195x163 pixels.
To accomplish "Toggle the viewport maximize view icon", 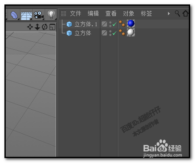I will [x=52, y=27].
